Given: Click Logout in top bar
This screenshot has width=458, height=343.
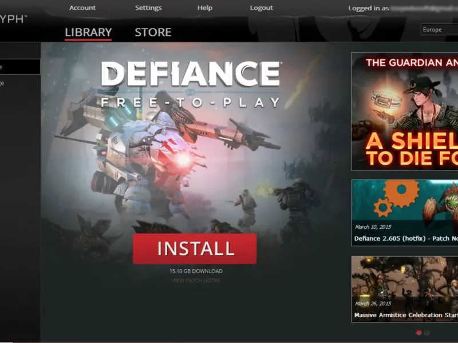Looking at the screenshot, I should pos(261,8).
